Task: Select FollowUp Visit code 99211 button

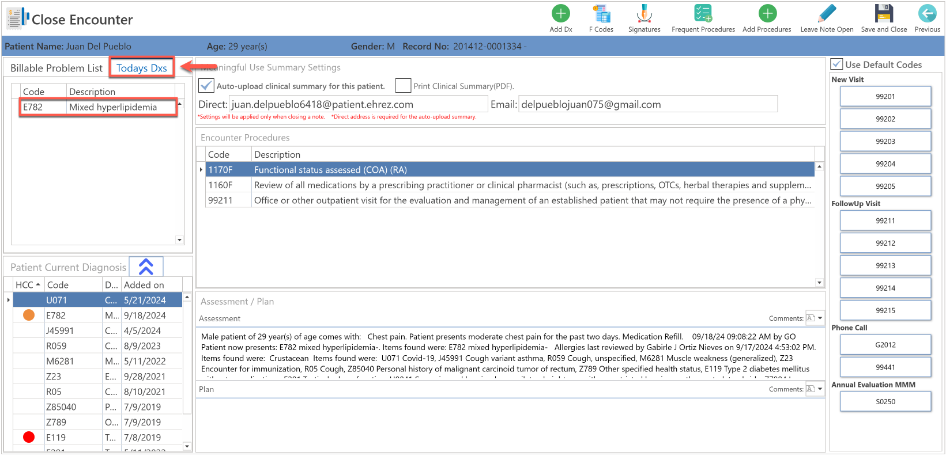Action: [885, 221]
